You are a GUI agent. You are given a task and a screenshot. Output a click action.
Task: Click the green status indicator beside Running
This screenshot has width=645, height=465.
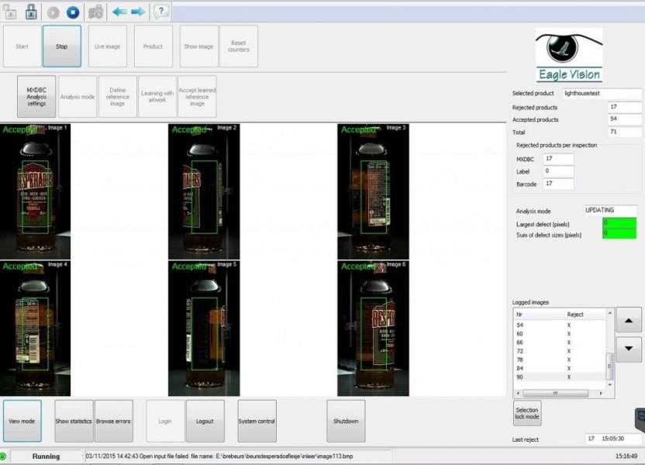(3, 456)
